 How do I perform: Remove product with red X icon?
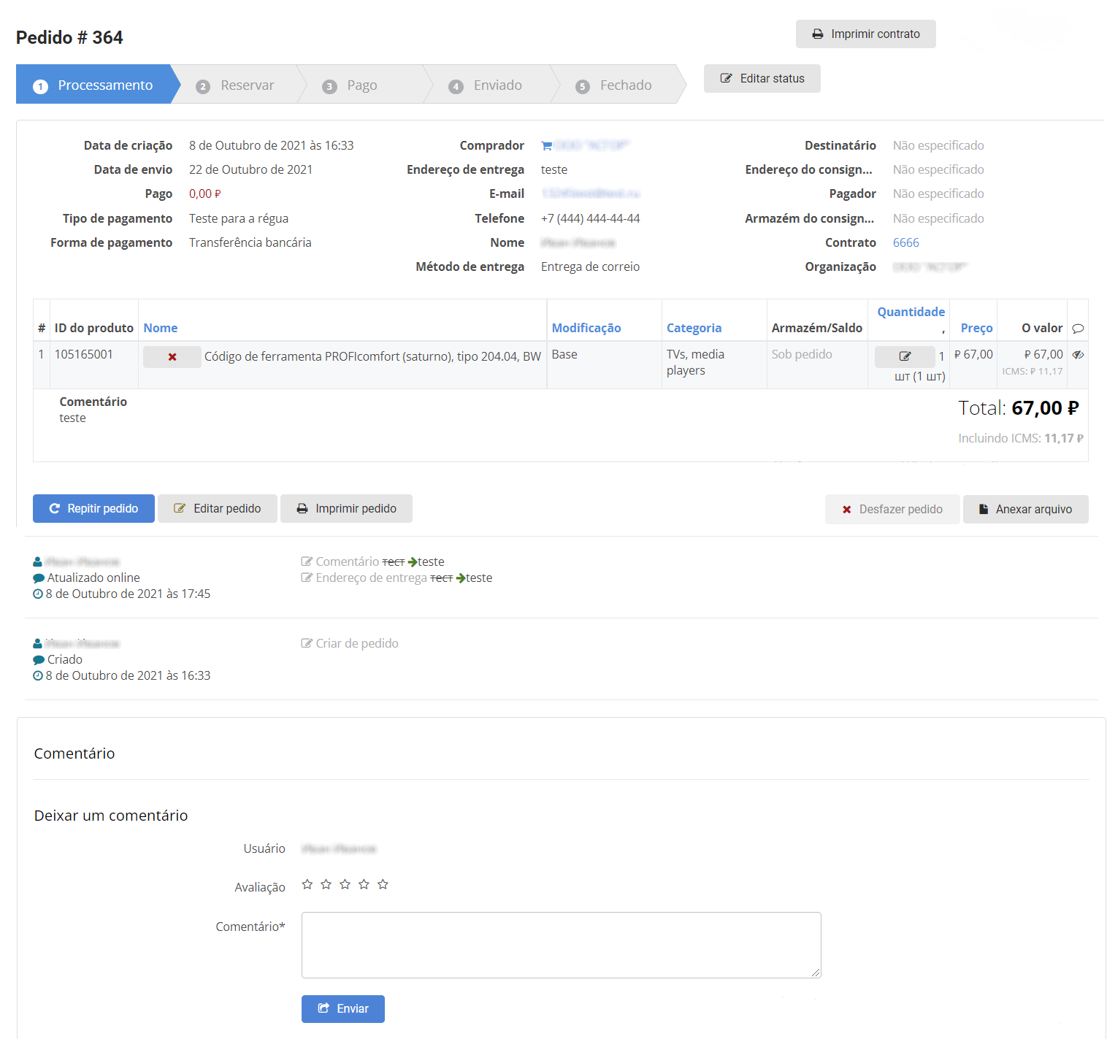172,357
